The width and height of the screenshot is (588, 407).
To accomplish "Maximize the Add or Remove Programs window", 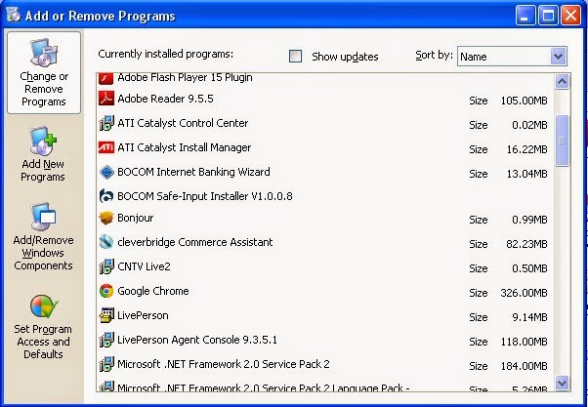I will tap(548, 16).
